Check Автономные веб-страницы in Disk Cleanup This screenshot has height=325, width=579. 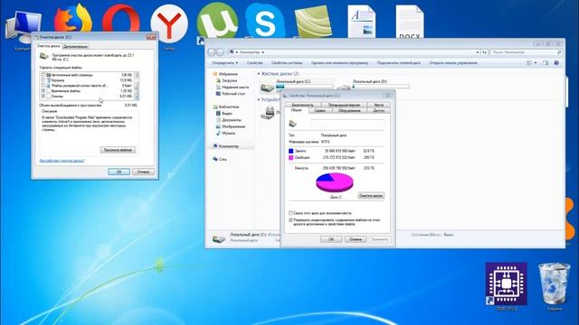pos(43,75)
